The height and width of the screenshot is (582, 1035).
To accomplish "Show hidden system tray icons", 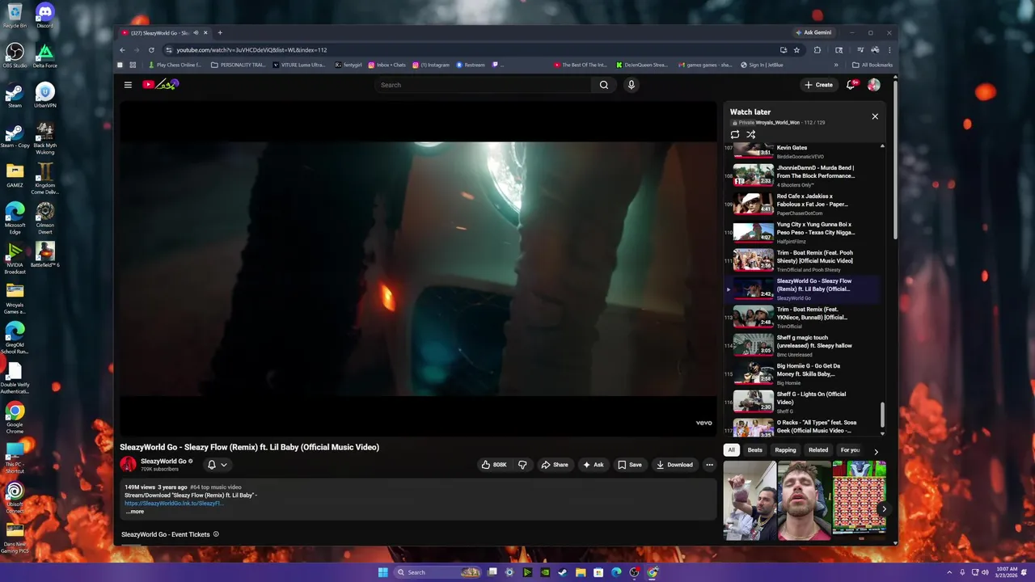I will click(x=949, y=572).
